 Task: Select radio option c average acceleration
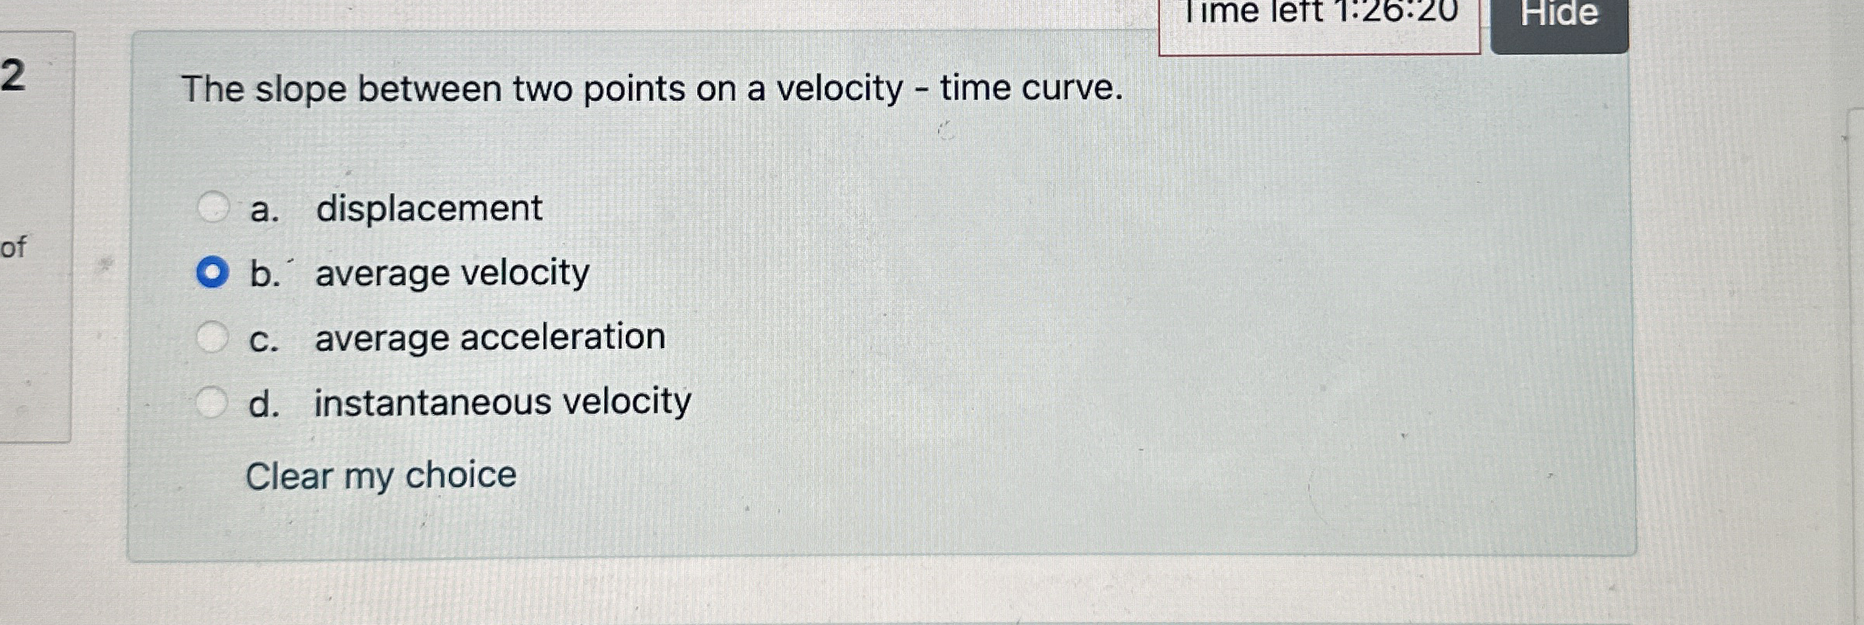(x=213, y=335)
